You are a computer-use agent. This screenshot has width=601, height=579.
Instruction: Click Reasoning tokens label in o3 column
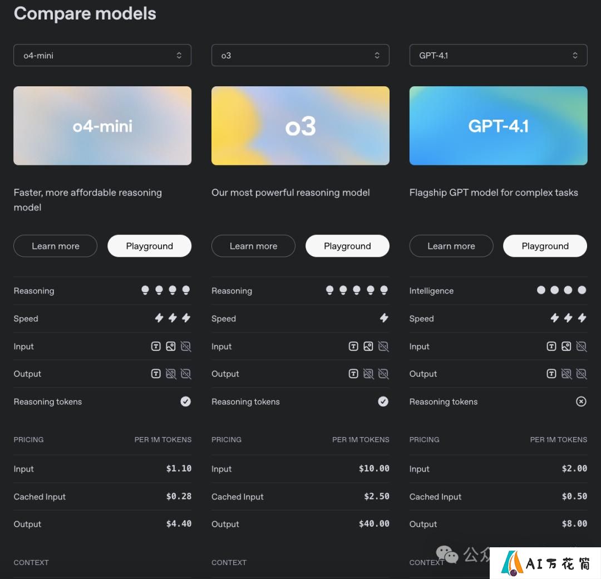[245, 401]
